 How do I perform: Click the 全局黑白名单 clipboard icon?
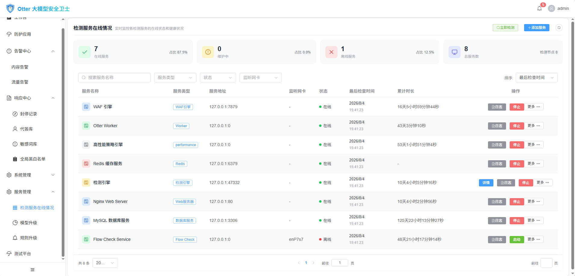coord(15,159)
